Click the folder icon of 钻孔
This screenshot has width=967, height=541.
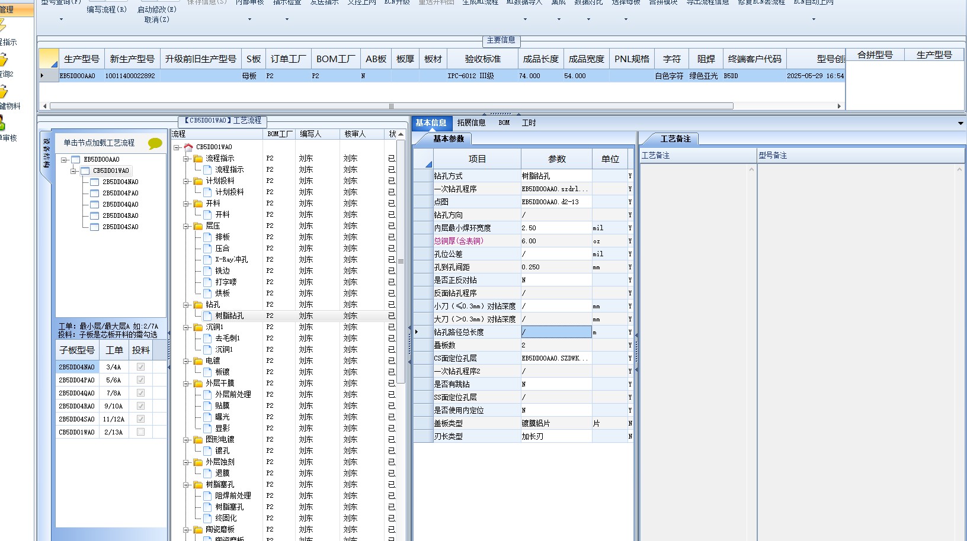198,304
